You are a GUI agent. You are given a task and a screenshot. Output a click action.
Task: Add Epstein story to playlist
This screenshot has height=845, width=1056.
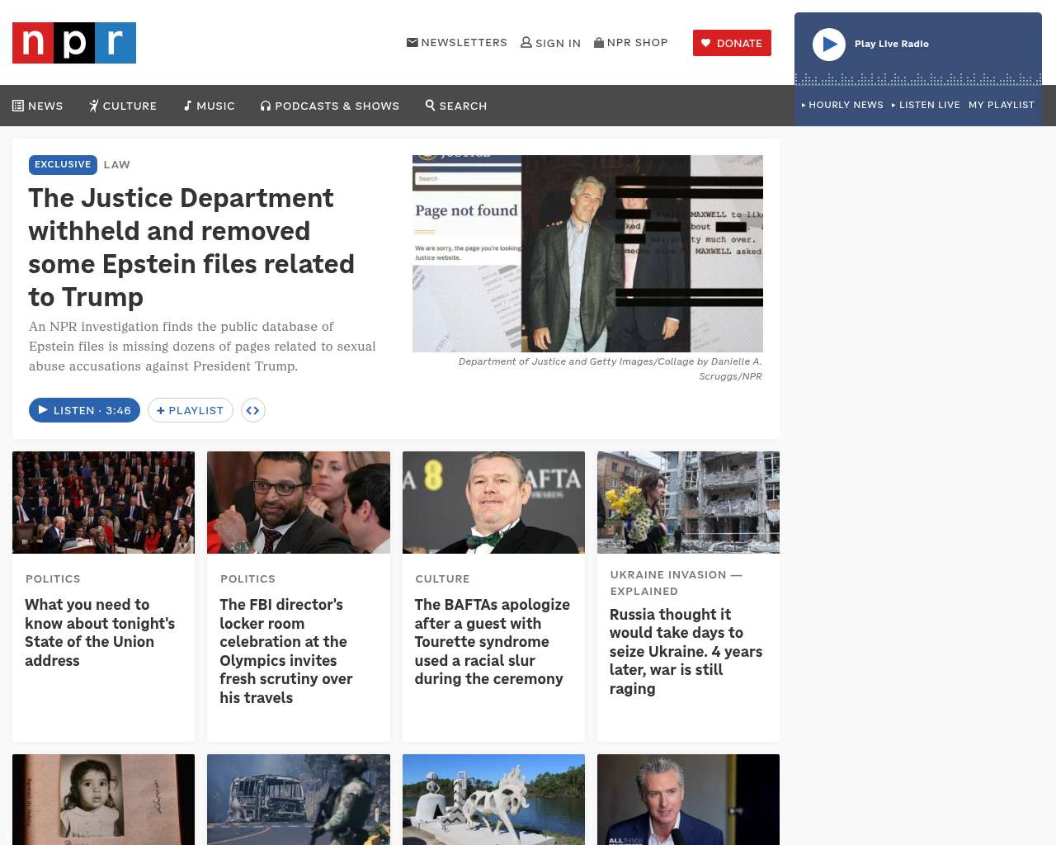pos(191,410)
